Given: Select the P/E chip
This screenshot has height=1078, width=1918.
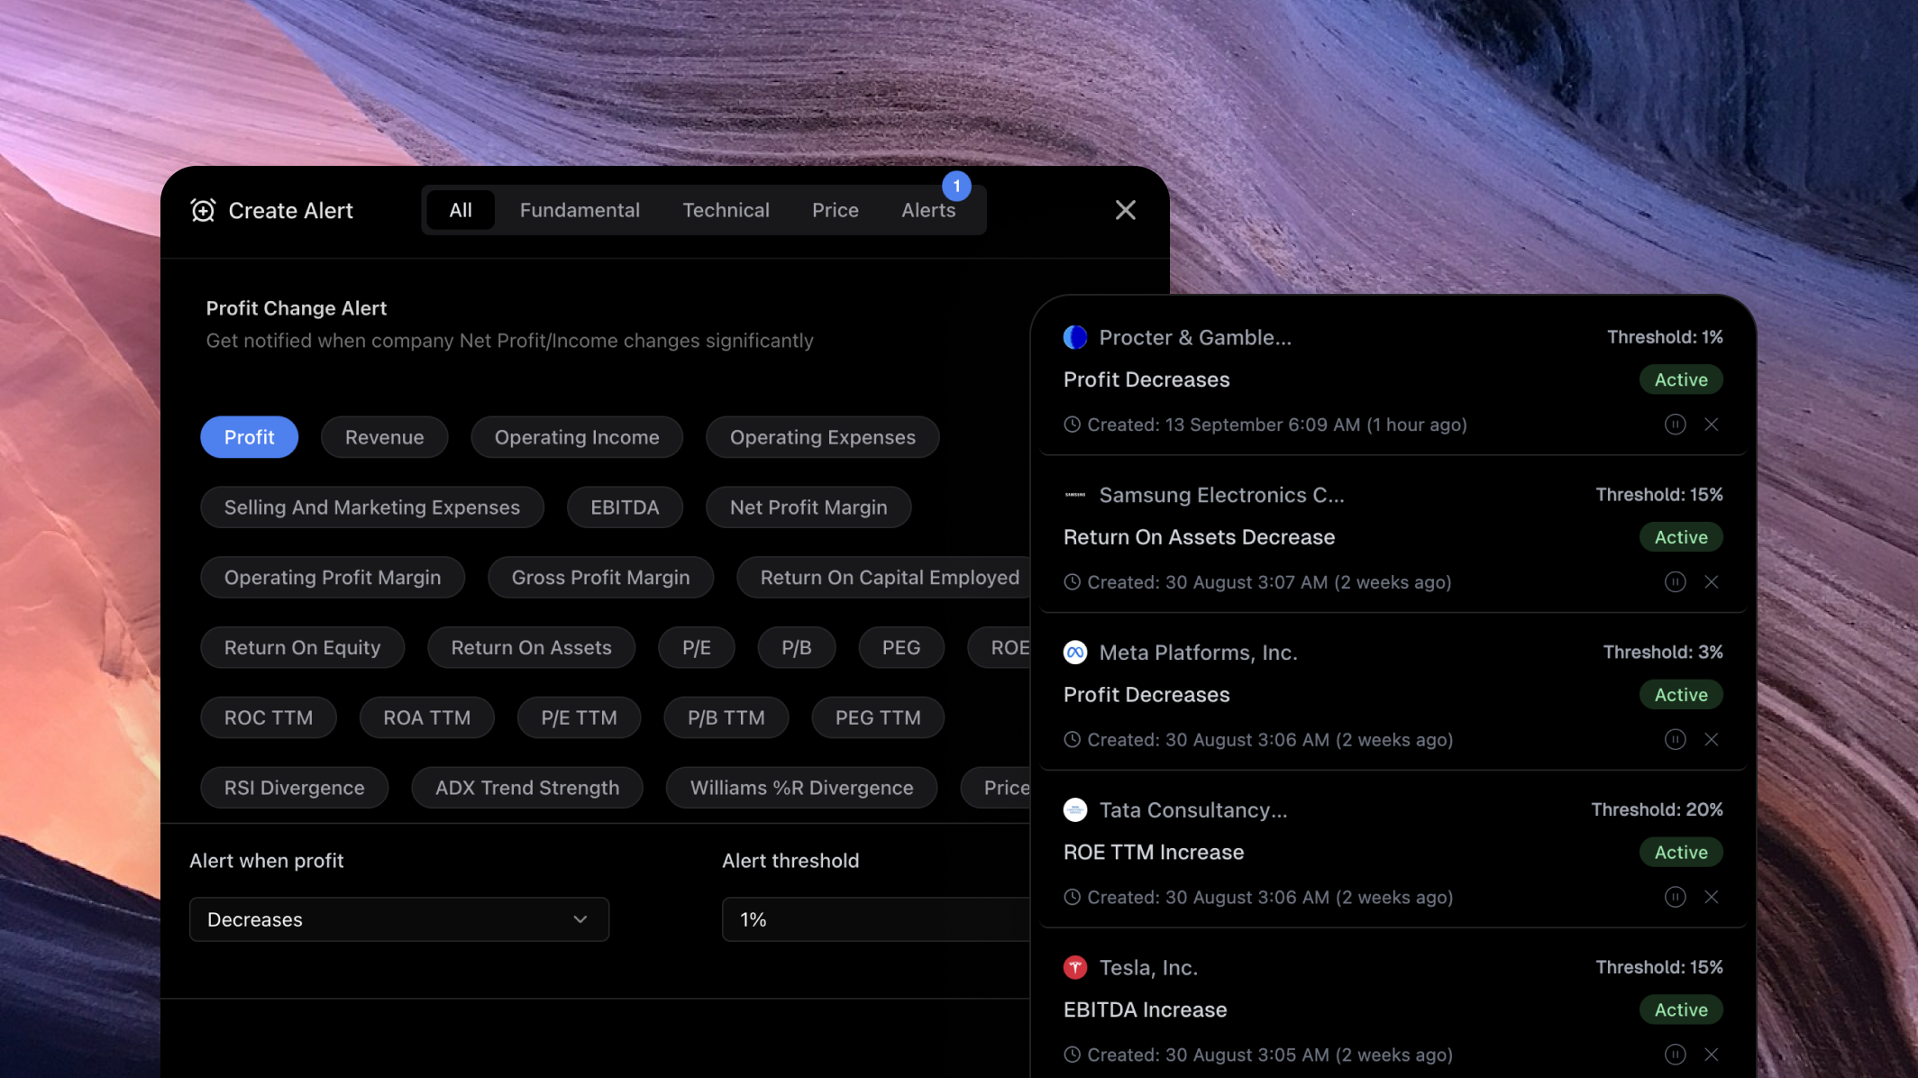Looking at the screenshot, I should [696, 648].
